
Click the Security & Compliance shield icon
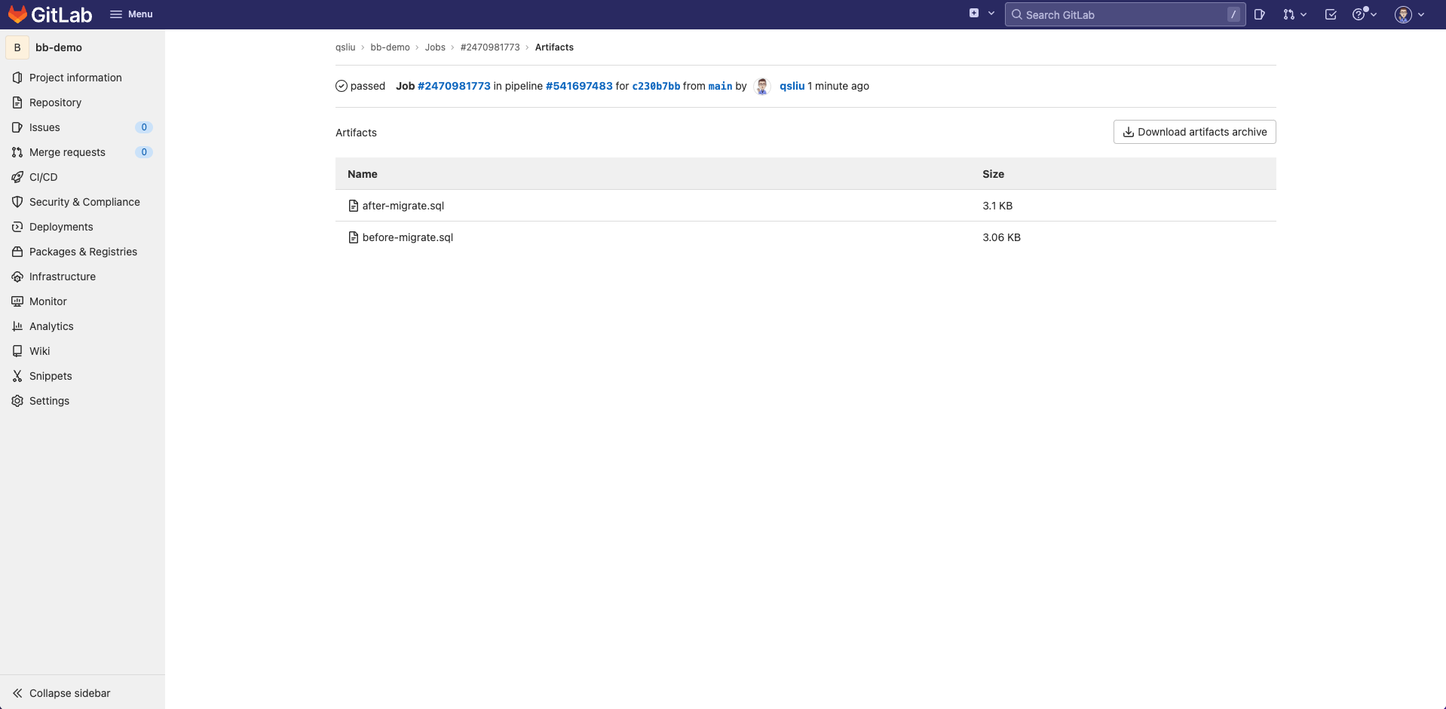[17, 202]
